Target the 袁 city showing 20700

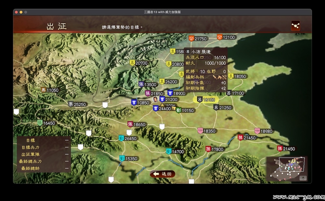(x=139, y=63)
